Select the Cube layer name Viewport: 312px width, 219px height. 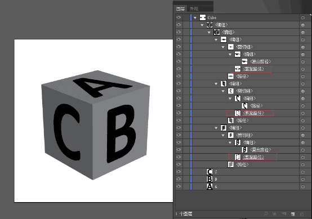point(212,17)
